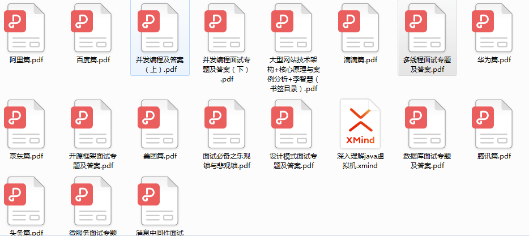Viewport: 529px width, 236px height.
Task: Select the 开源框架面试专题及答案.pdf icon
Action: (91, 124)
